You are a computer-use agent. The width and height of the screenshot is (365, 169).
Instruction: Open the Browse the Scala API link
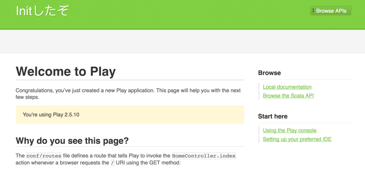point(288,96)
